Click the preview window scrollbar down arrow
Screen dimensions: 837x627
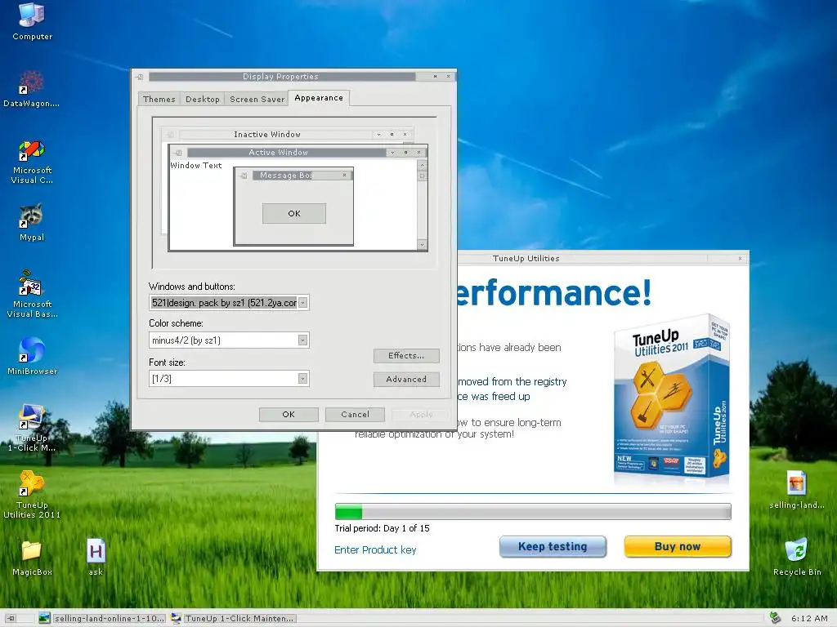(422, 245)
